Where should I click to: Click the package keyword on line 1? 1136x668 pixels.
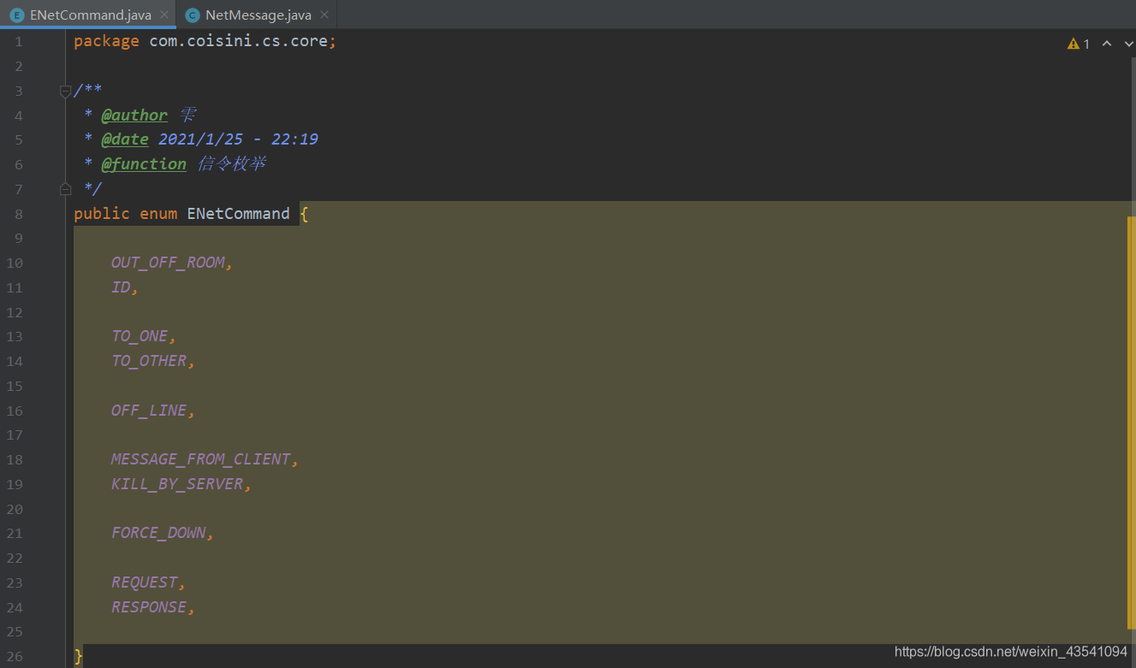point(106,41)
